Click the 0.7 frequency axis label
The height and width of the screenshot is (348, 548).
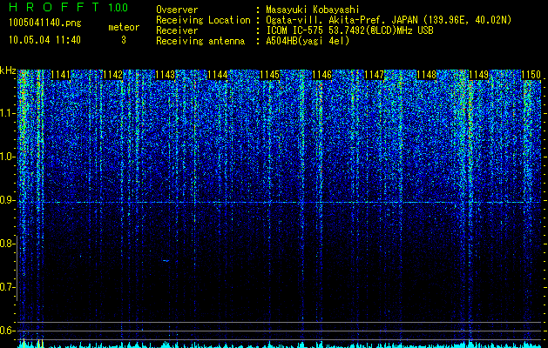[x=7, y=287]
